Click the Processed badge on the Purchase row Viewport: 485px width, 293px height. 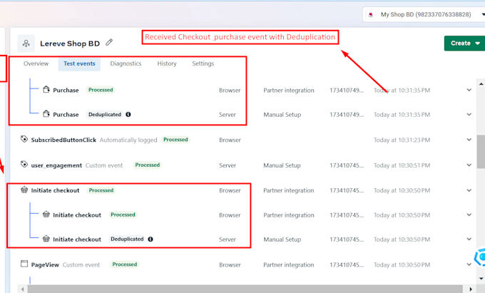[x=101, y=90]
